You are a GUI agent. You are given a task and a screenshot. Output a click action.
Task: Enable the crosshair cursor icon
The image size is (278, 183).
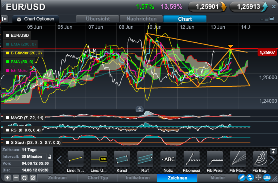[x=258, y=177]
